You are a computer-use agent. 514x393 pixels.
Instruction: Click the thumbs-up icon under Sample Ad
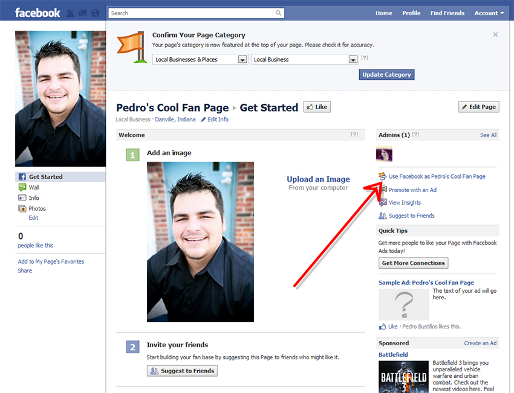382,327
